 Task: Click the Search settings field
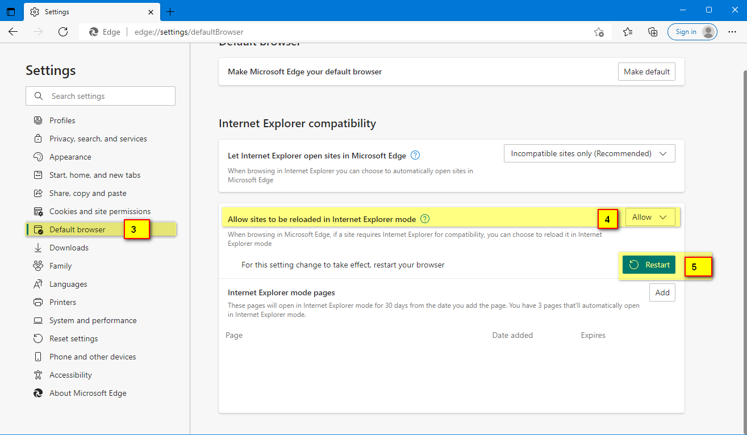coord(101,96)
